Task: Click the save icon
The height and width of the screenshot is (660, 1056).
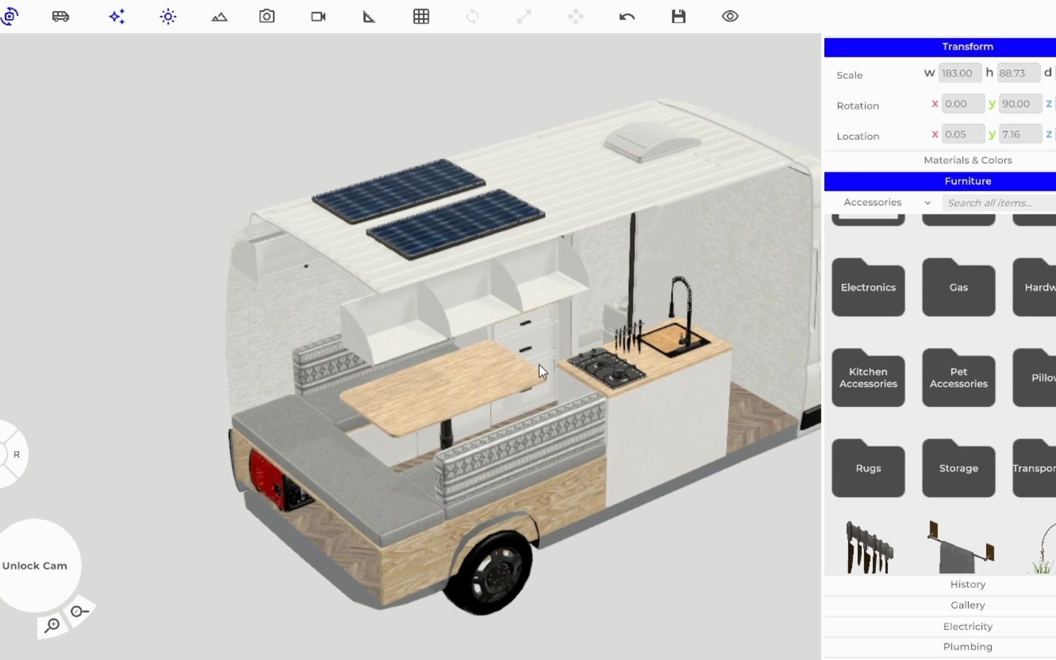Action: click(678, 16)
